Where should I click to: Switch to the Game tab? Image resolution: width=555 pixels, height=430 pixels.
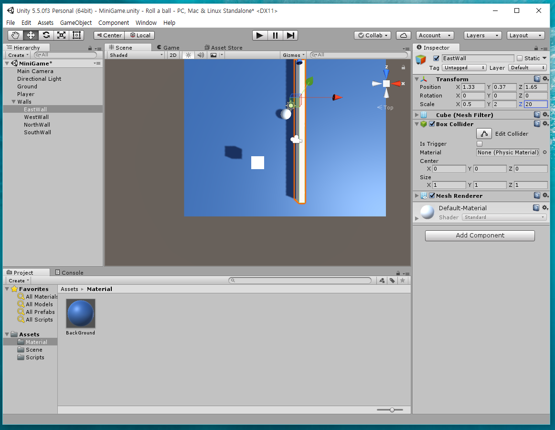(167, 47)
